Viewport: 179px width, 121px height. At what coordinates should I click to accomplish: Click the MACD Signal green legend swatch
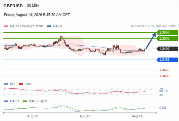tap(25, 101)
